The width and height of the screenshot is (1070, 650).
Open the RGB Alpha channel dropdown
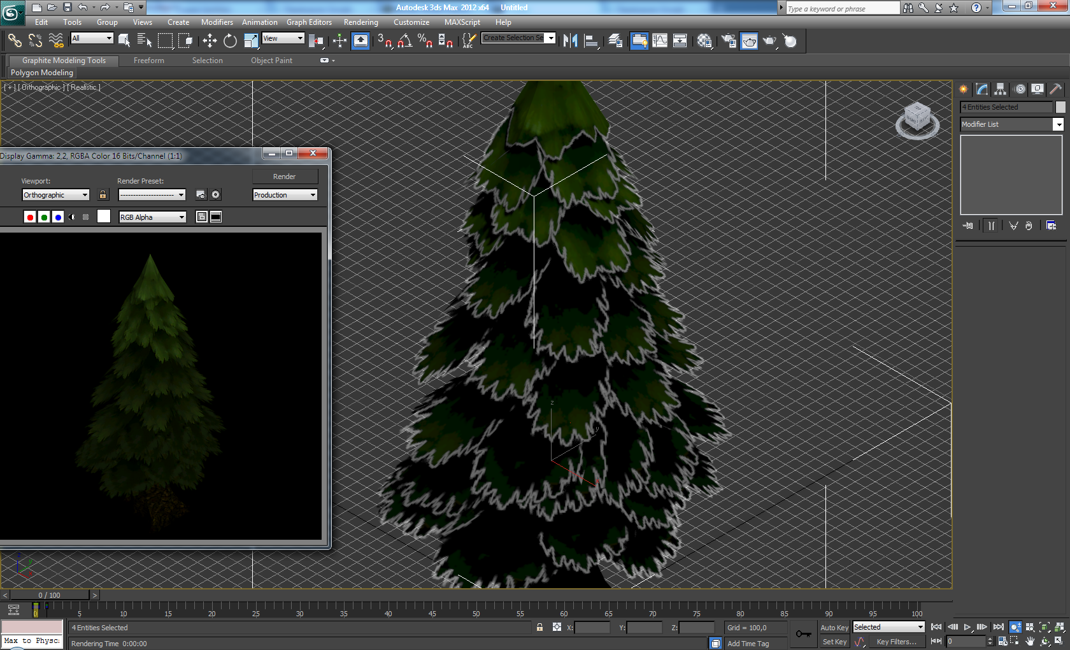152,217
